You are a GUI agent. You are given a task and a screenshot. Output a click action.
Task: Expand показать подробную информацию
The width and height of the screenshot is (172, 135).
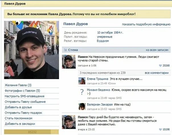click(x=146, y=25)
